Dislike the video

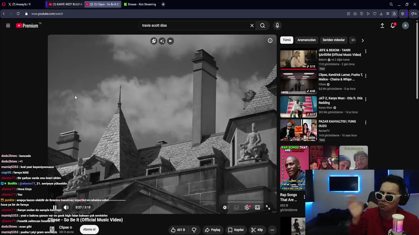point(194,230)
